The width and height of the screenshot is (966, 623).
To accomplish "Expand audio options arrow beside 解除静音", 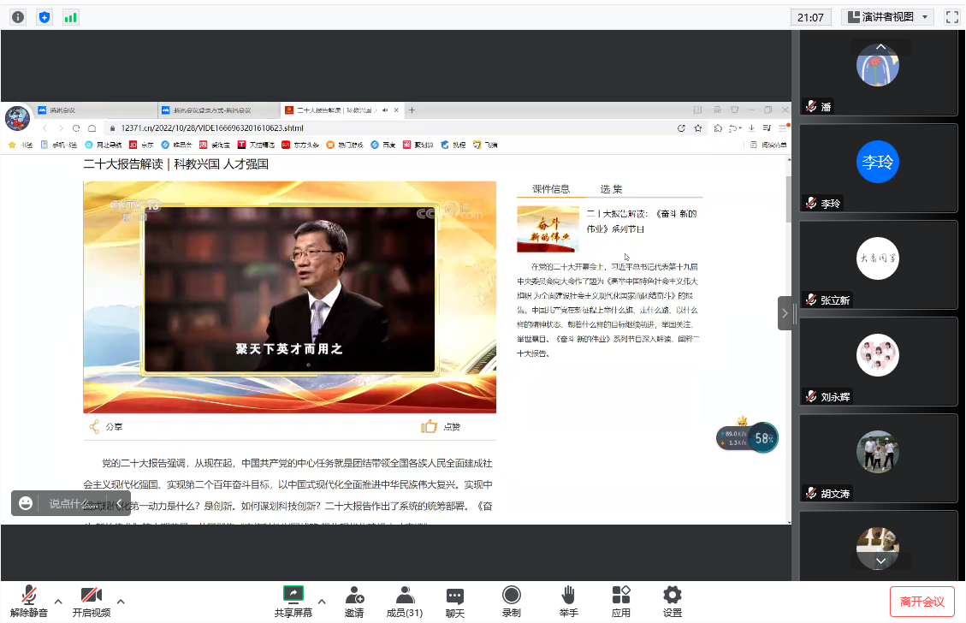I will pyautogui.click(x=58, y=600).
